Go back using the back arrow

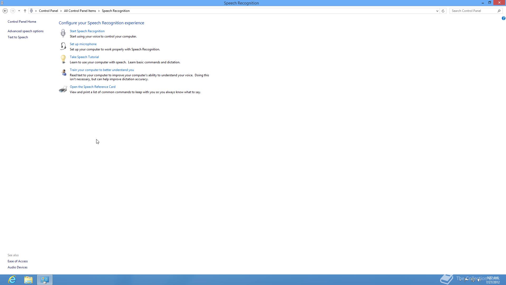point(5,11)
